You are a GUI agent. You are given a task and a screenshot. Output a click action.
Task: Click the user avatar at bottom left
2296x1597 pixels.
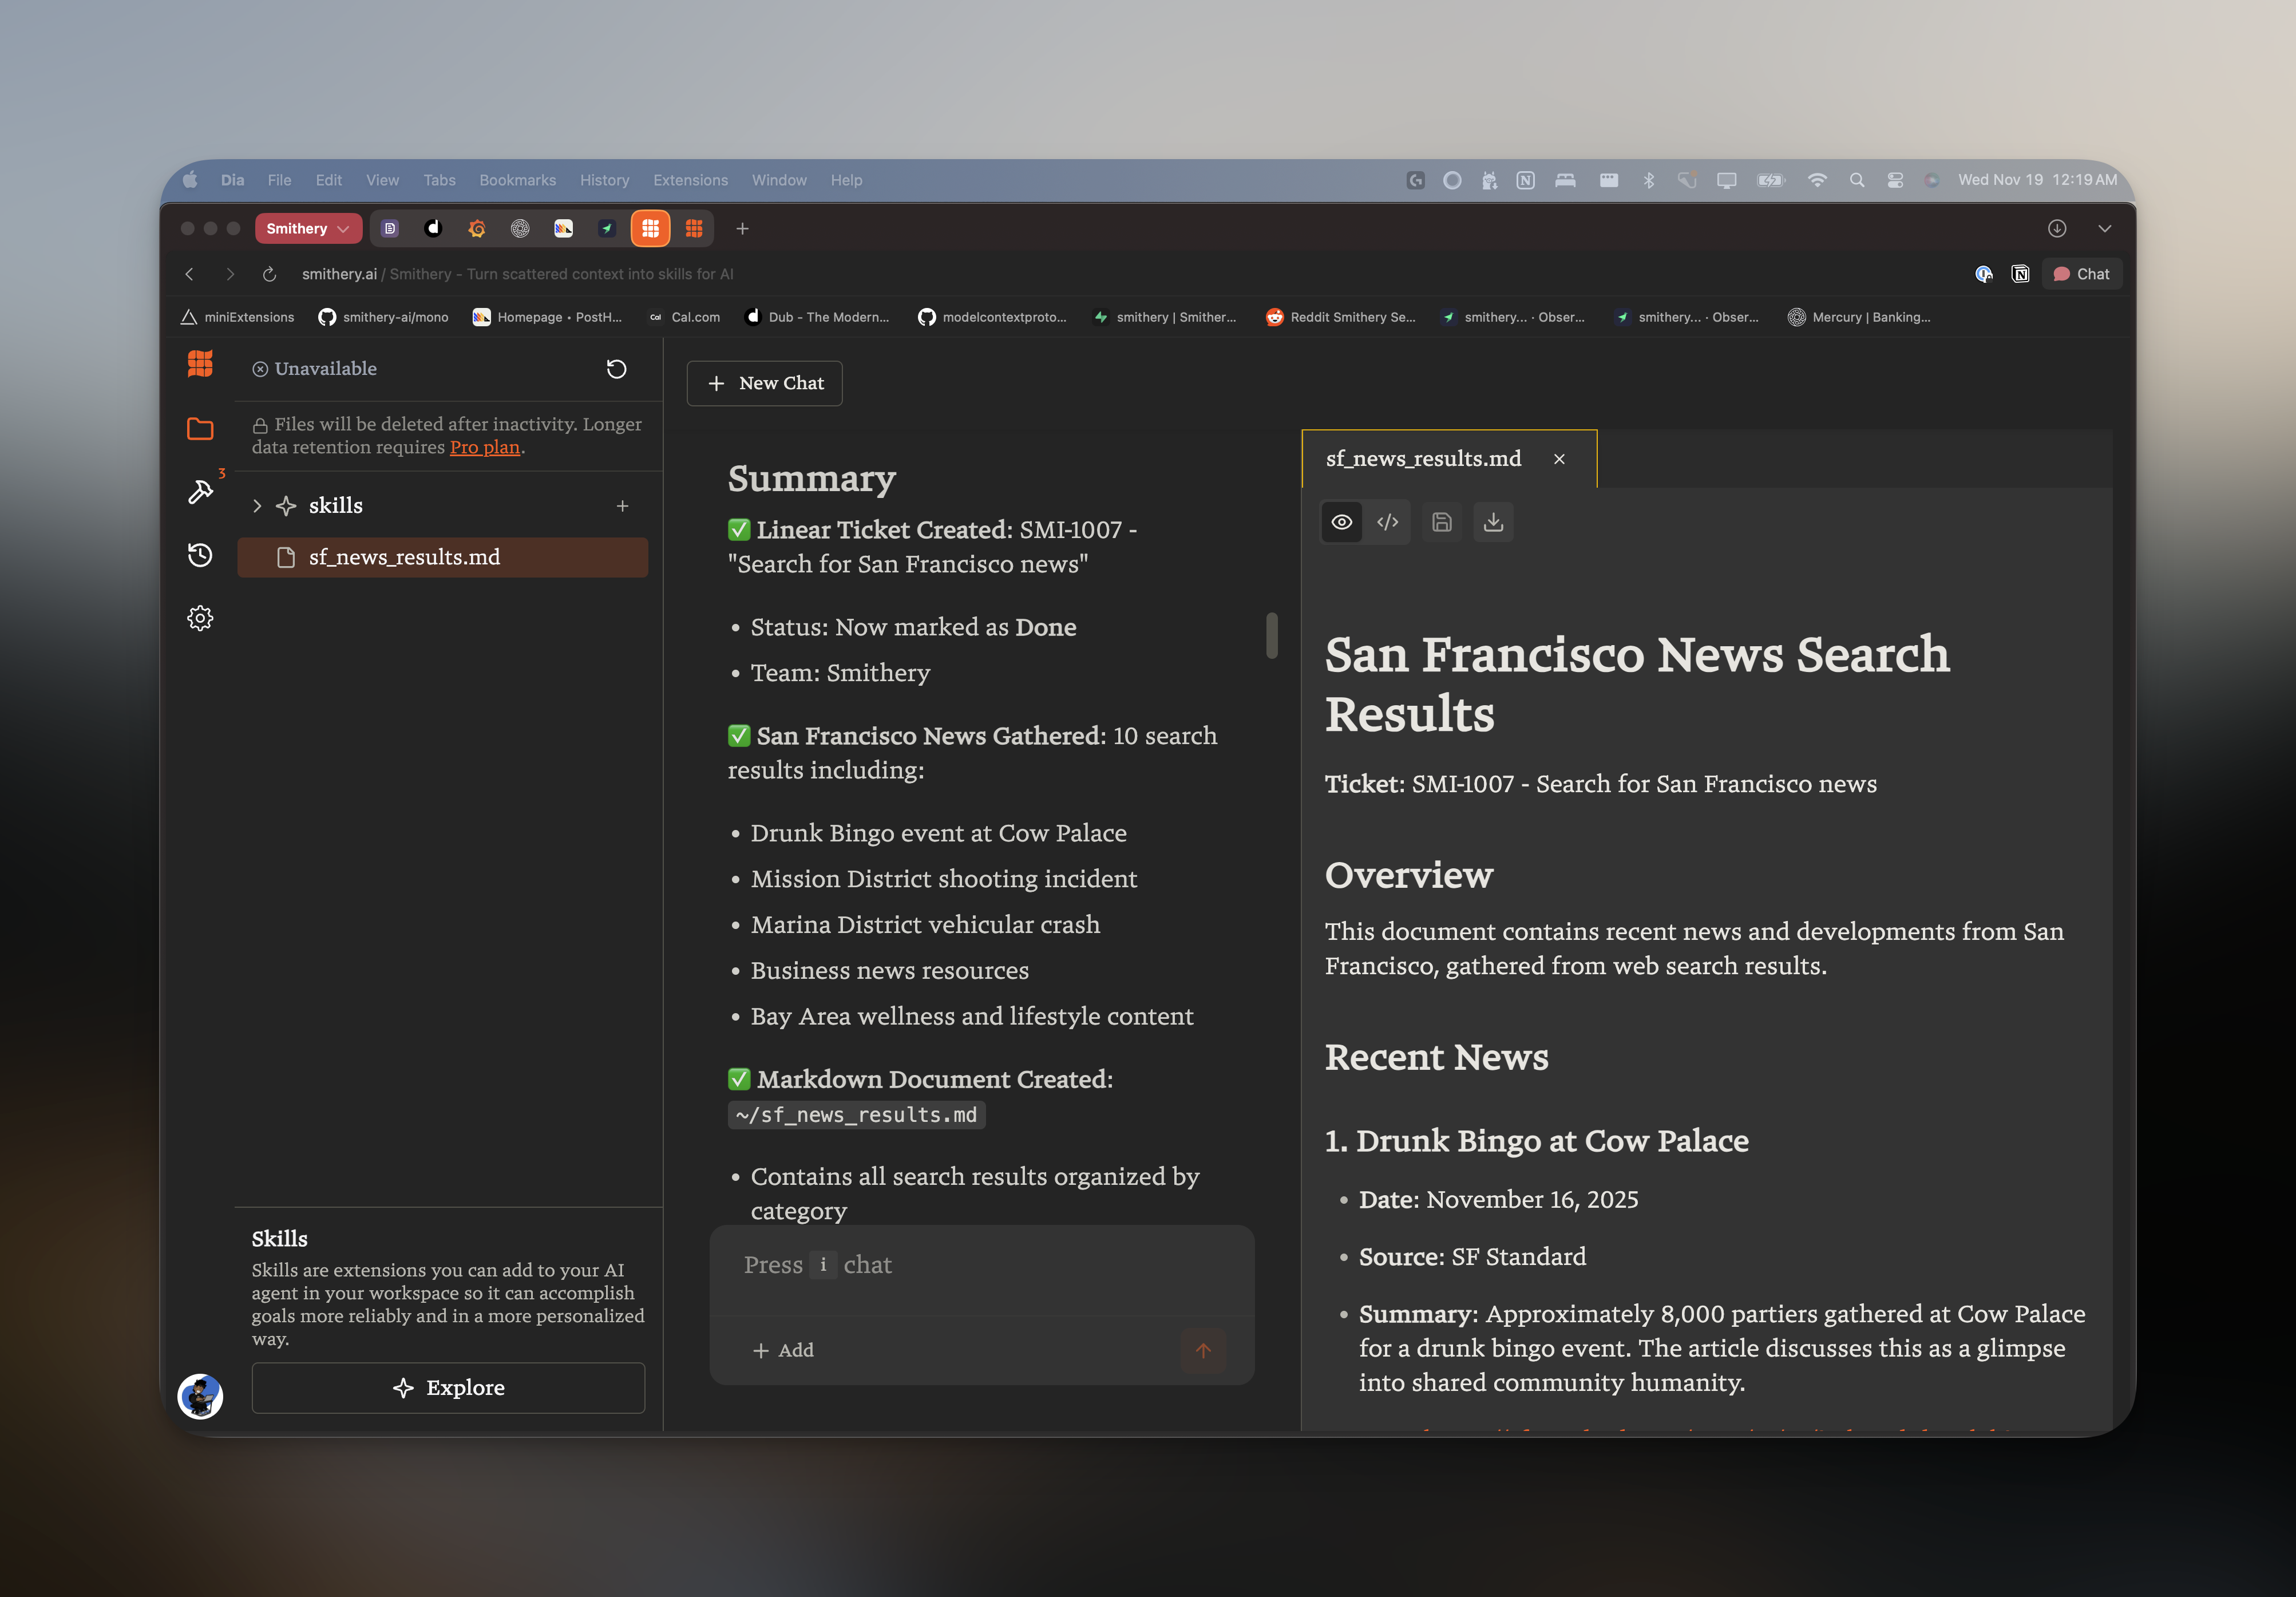pos(200,1396)
